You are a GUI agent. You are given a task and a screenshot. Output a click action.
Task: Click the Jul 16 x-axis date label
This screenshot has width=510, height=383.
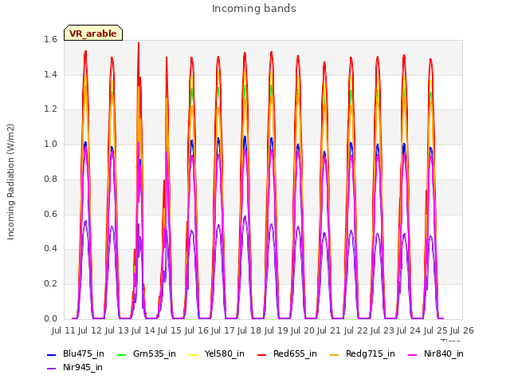point(196,330)
